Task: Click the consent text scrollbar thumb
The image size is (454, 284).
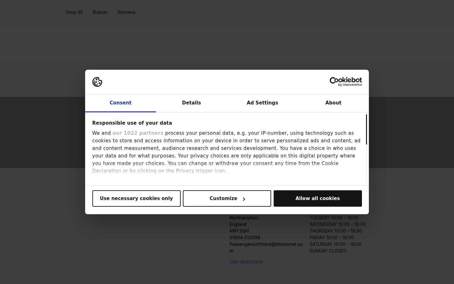Action: pyautogui.click(x=366, y=129)
